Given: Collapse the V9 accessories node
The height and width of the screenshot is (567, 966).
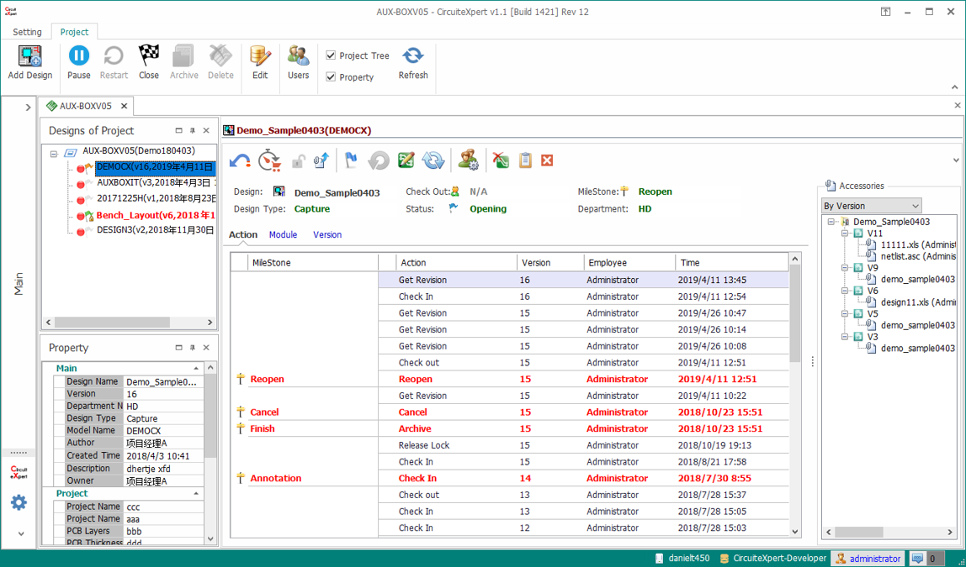Looking at the screenshot, I should tap(846, 268).
